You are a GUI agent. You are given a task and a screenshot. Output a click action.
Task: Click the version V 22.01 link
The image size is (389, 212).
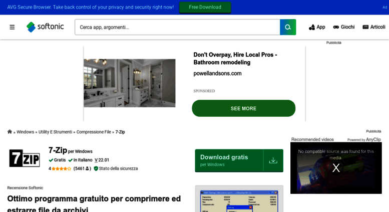pyautogui.click(x=102, y=160)
